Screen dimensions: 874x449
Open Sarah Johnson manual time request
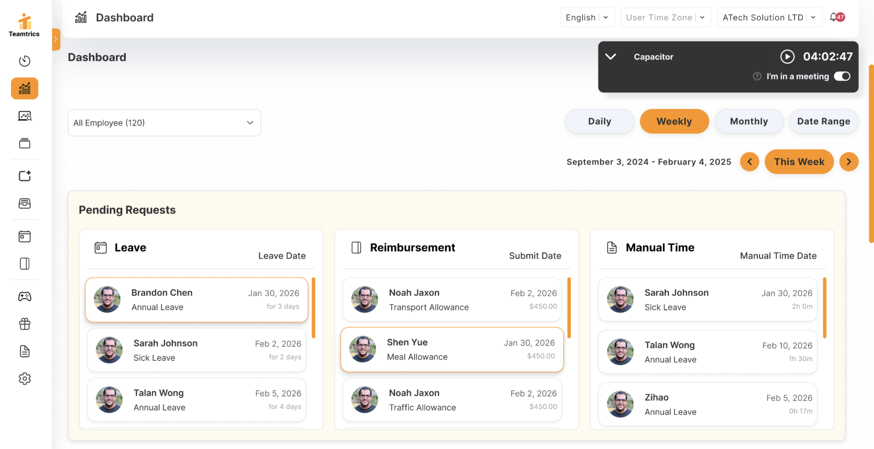pos(708,300)
